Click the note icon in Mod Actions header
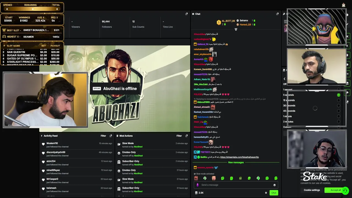Screen dimensions: 352x198 tap(117, 136)
